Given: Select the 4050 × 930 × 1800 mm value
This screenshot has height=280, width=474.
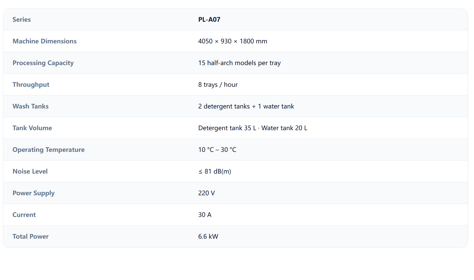Looking at the screenshot, I should [x=233, y=41].
